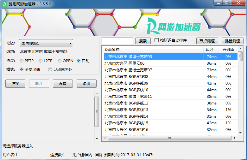
Task: Minimize the 酷跑网游加速器 window
Action: pos(218,3)
